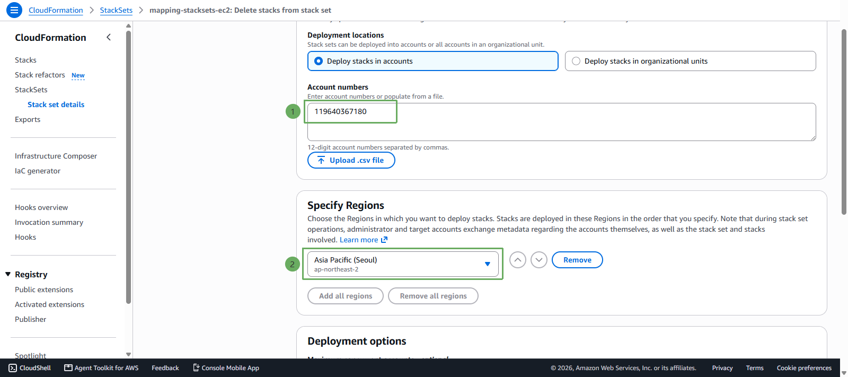Open Exports in the sidebar
Viewport: 848px width, 377px height.
coord(28,119)
